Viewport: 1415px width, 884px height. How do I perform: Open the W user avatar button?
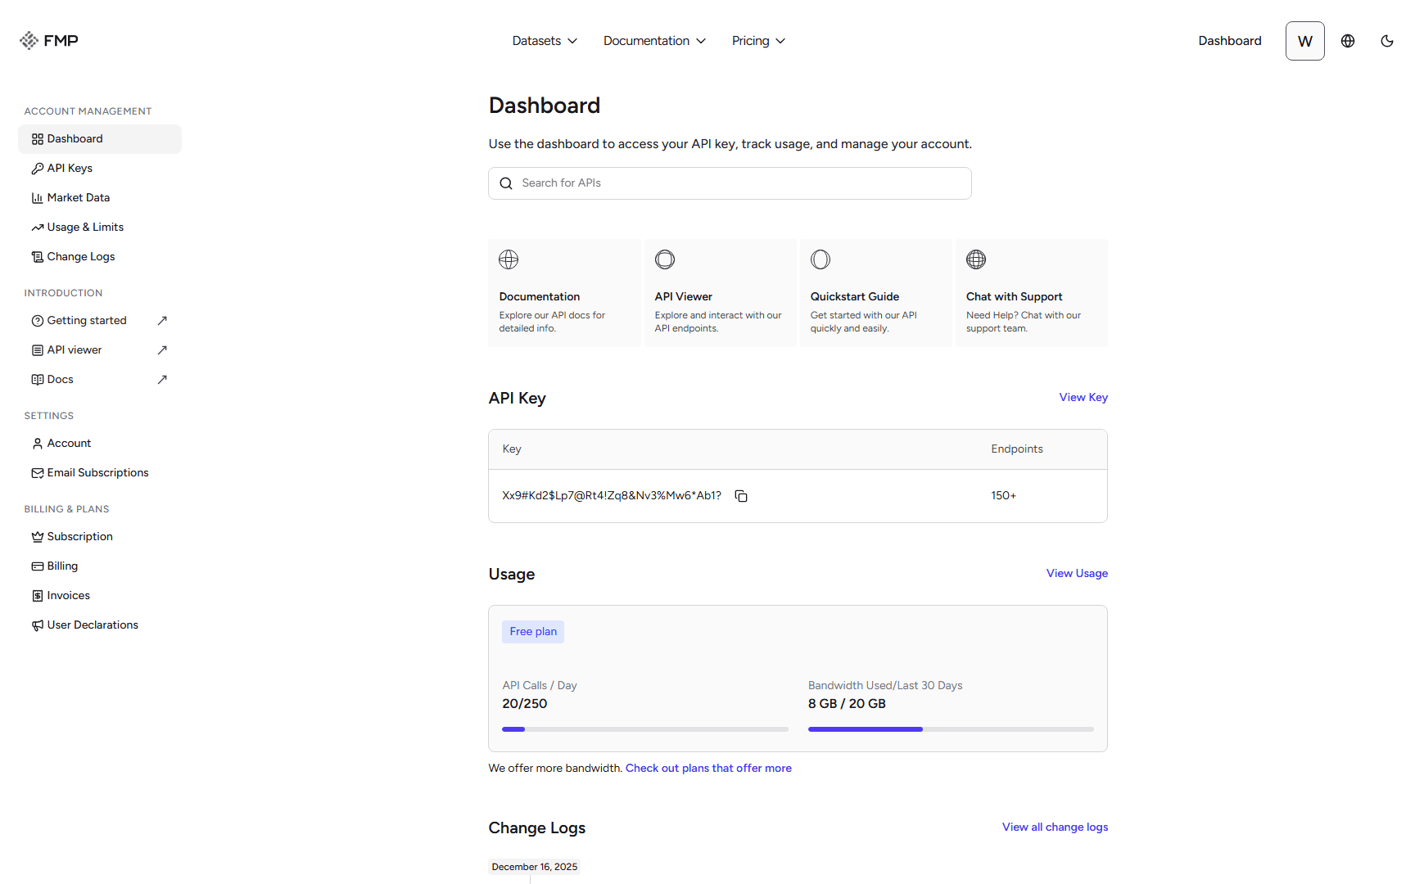1305,41
